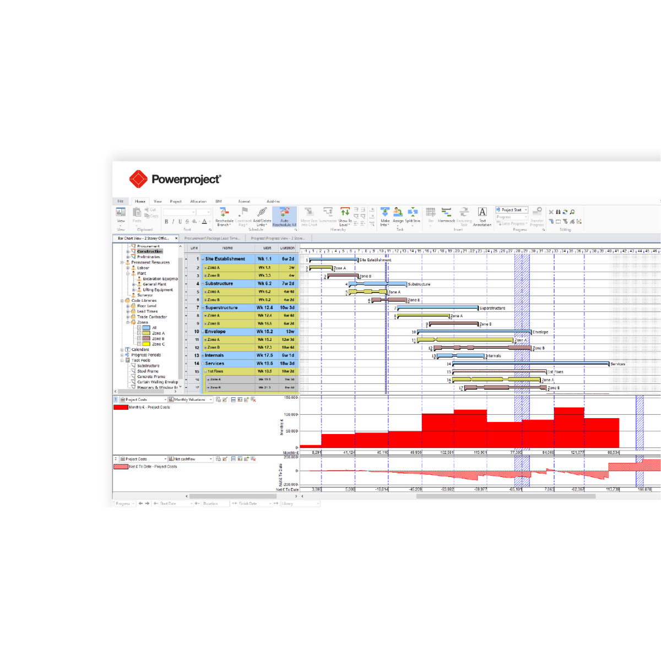
Task: Select Steel Frame in Task Pools
Action: point(148,371)
